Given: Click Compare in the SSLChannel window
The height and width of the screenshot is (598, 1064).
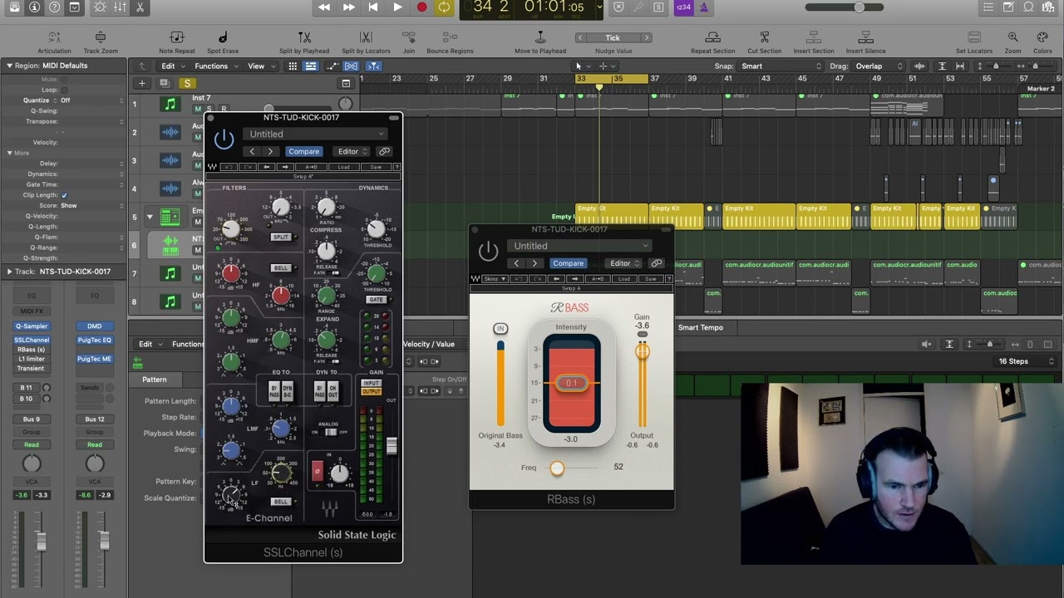Looking at the screenshot, I should tap(303, 151).
